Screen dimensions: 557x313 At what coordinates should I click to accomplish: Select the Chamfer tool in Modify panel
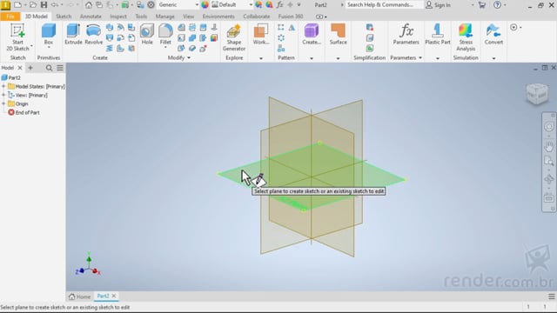pos(181,27)
